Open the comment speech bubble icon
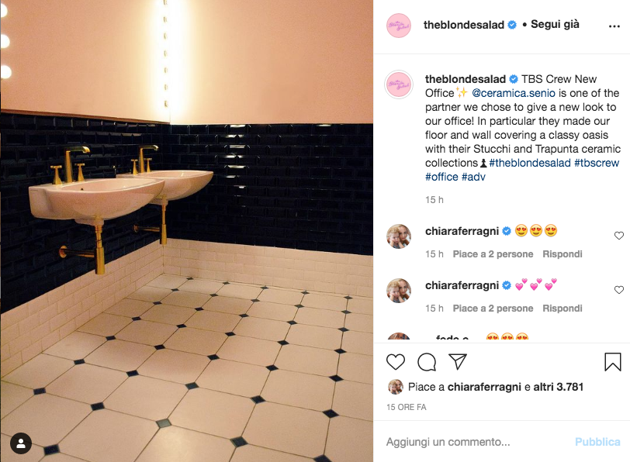Viewport: 630px width, 462px height. point(427,362)
